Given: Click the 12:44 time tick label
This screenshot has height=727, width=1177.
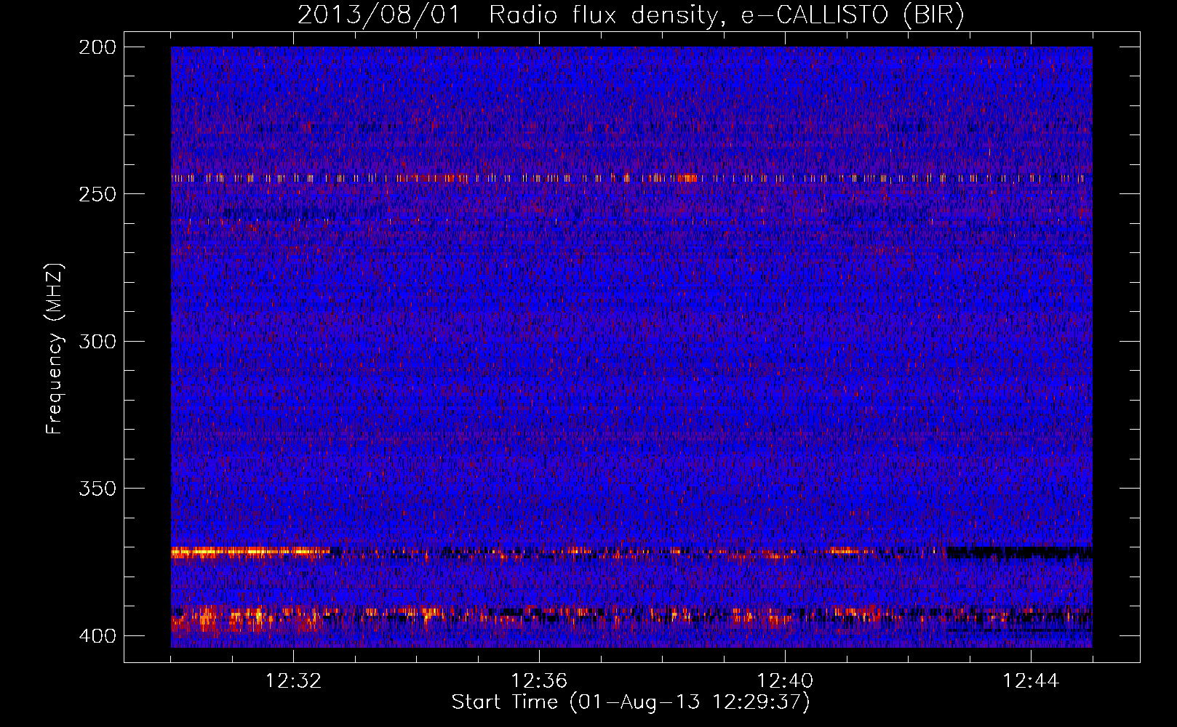Looking at the screenshot, I should pyautogui.click(x=1031, y=681).
